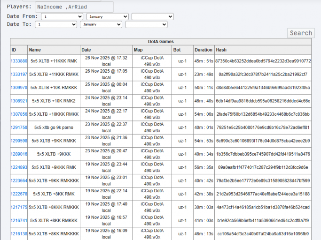Open game ID 1291758
Image resolution: width=321 pixels, height=240 pixels.
click(x=19, y=127)
